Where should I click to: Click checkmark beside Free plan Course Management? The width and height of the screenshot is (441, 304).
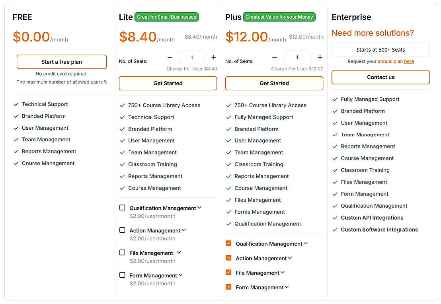16,164
